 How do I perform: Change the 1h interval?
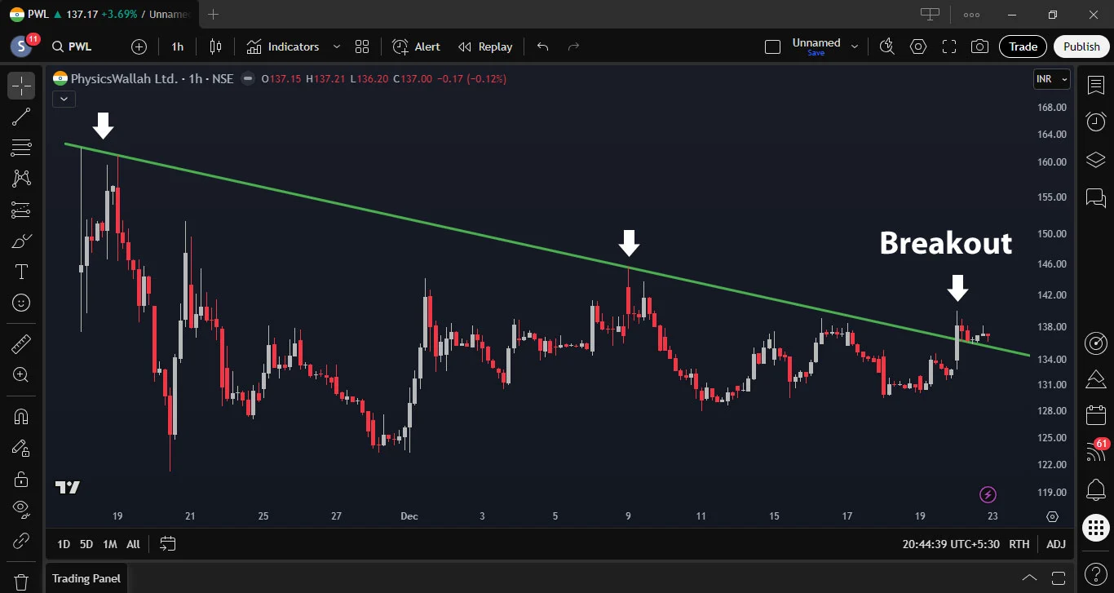178,46
